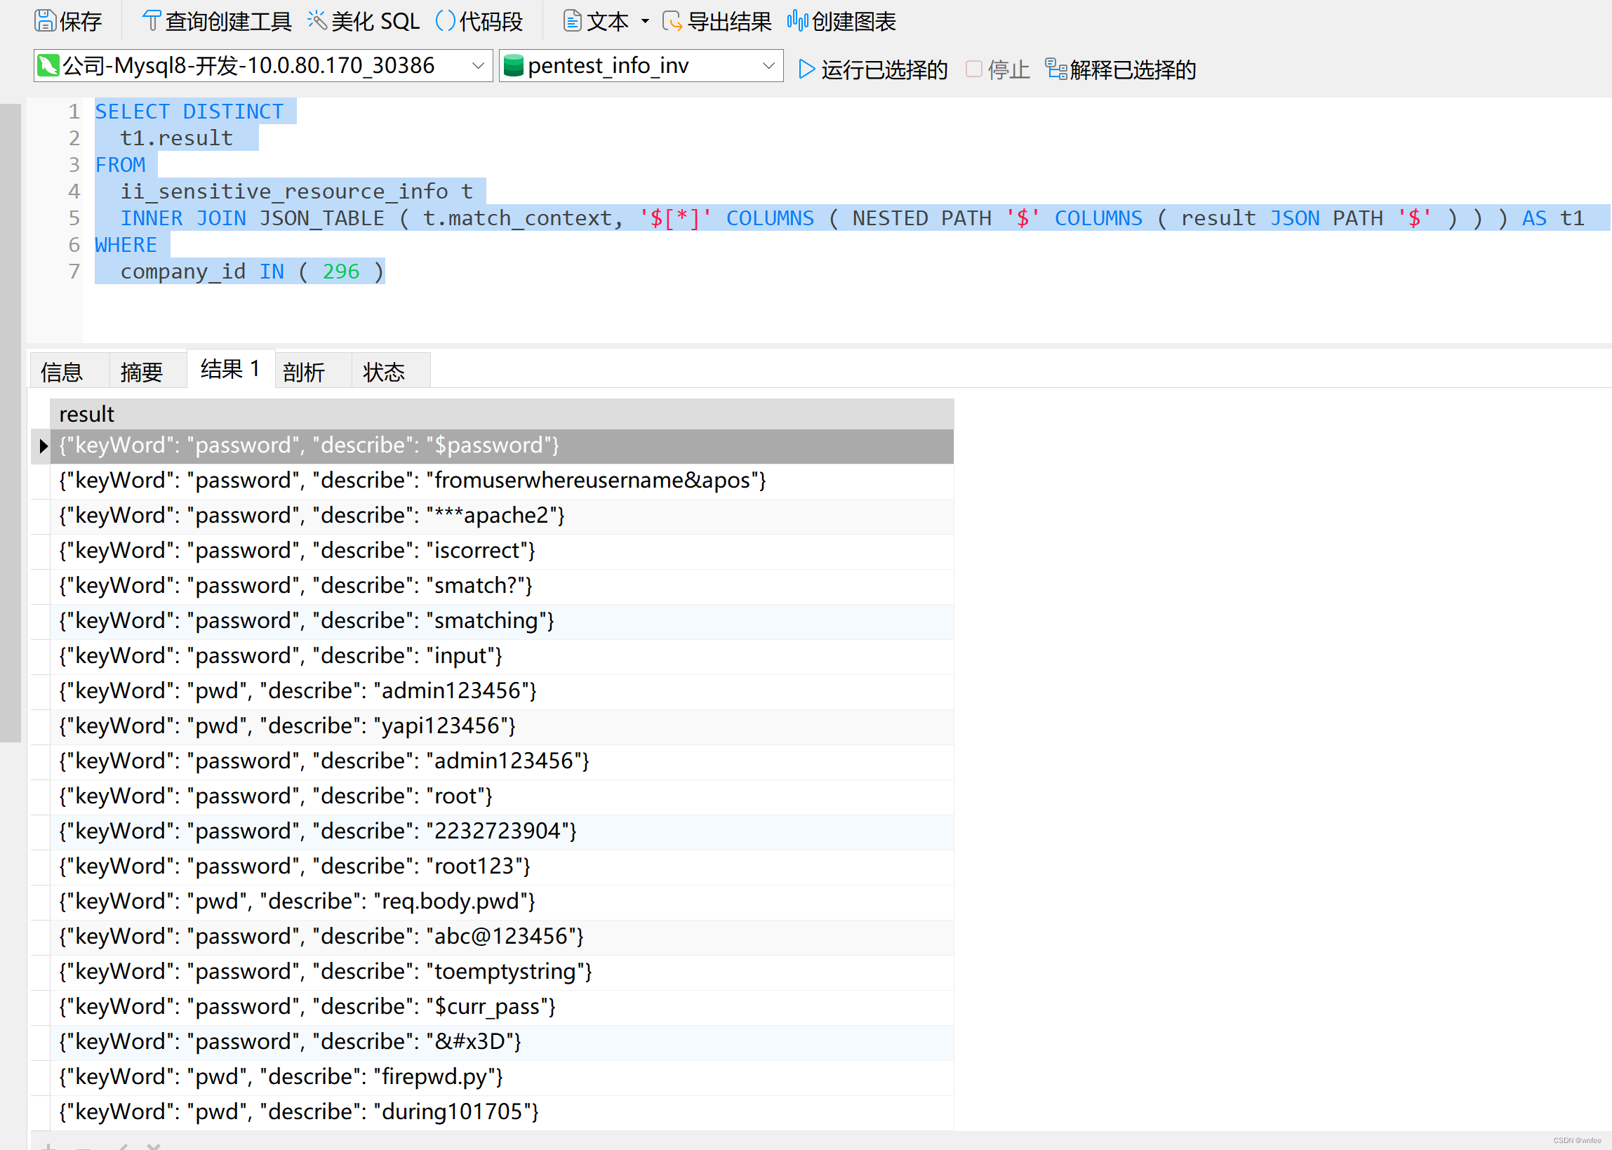
Task: Click the Save (保存) disk icon
Action: [45, 21]
